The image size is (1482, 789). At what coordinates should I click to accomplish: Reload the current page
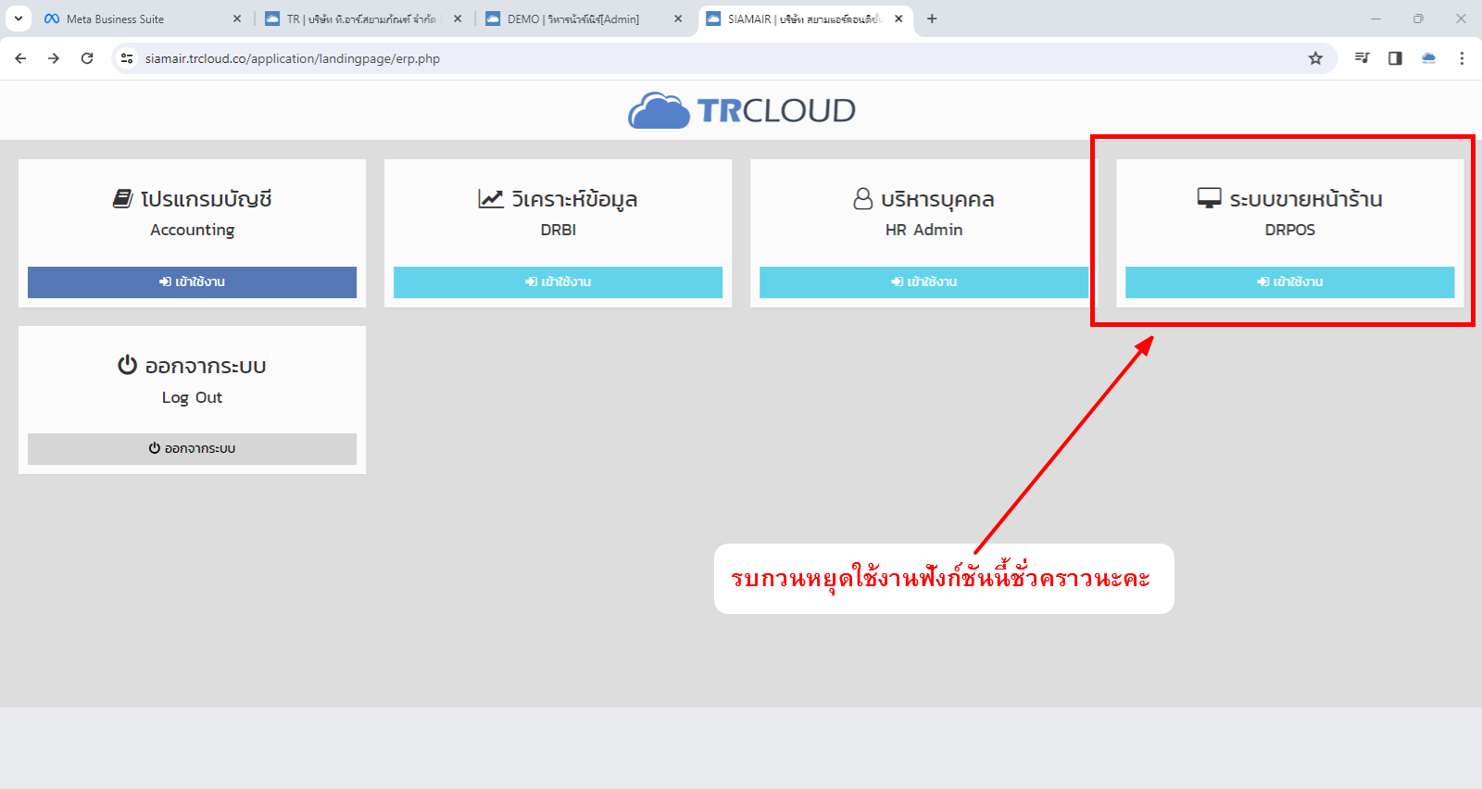87,58
